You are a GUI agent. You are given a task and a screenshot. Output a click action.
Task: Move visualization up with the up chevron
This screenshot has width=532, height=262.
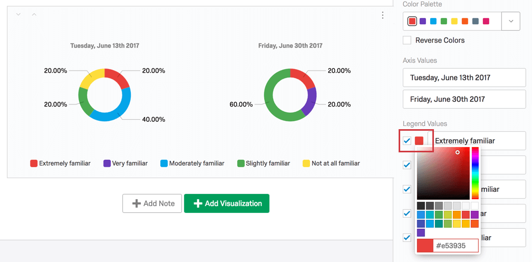(x=34, y=14)
